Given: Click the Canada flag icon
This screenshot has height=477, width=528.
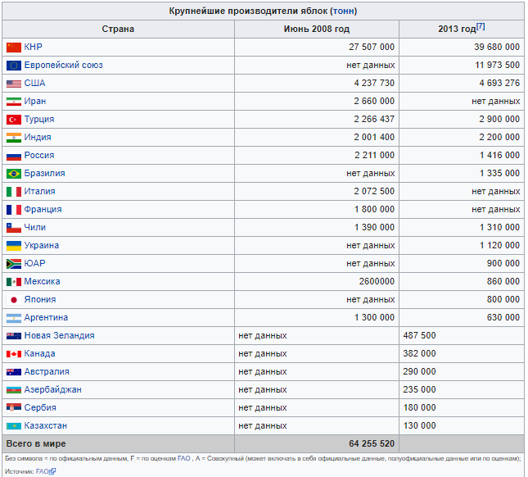Looking at the screenshot, I should [14, 354].
